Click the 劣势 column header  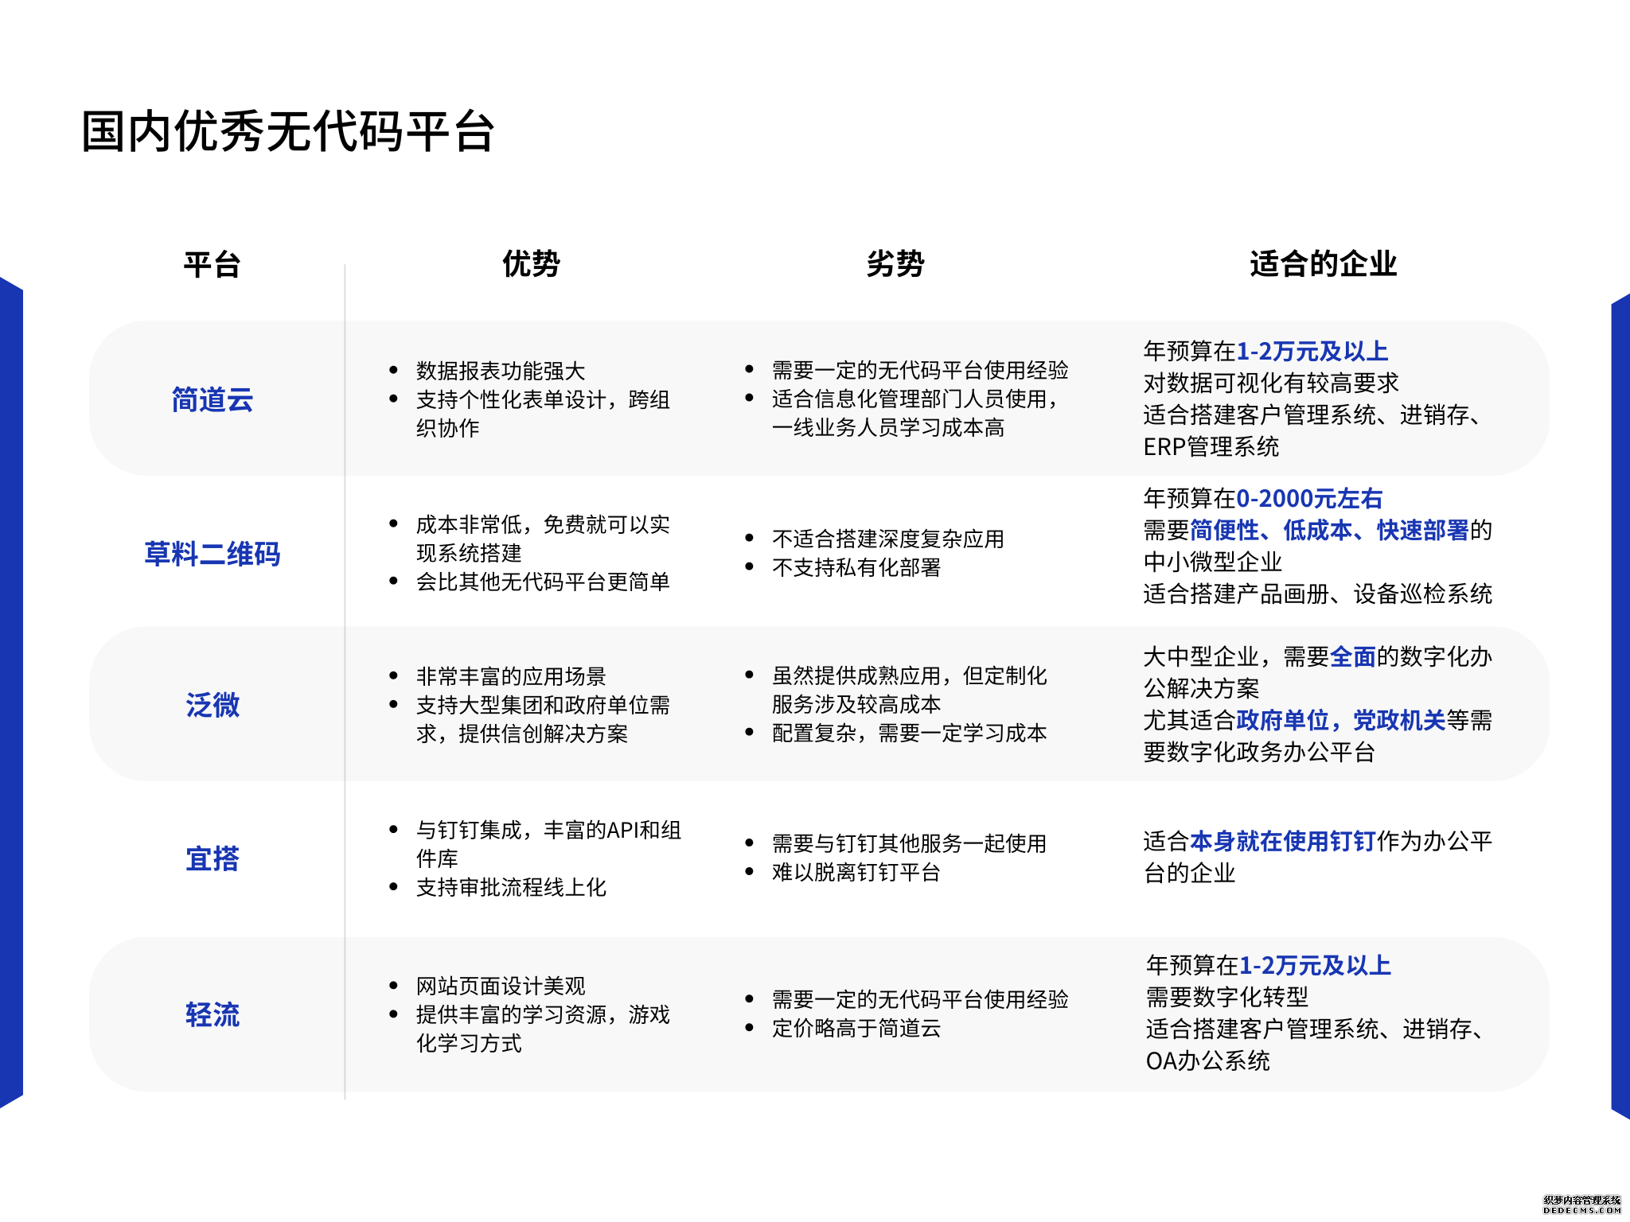pos(895,263)
